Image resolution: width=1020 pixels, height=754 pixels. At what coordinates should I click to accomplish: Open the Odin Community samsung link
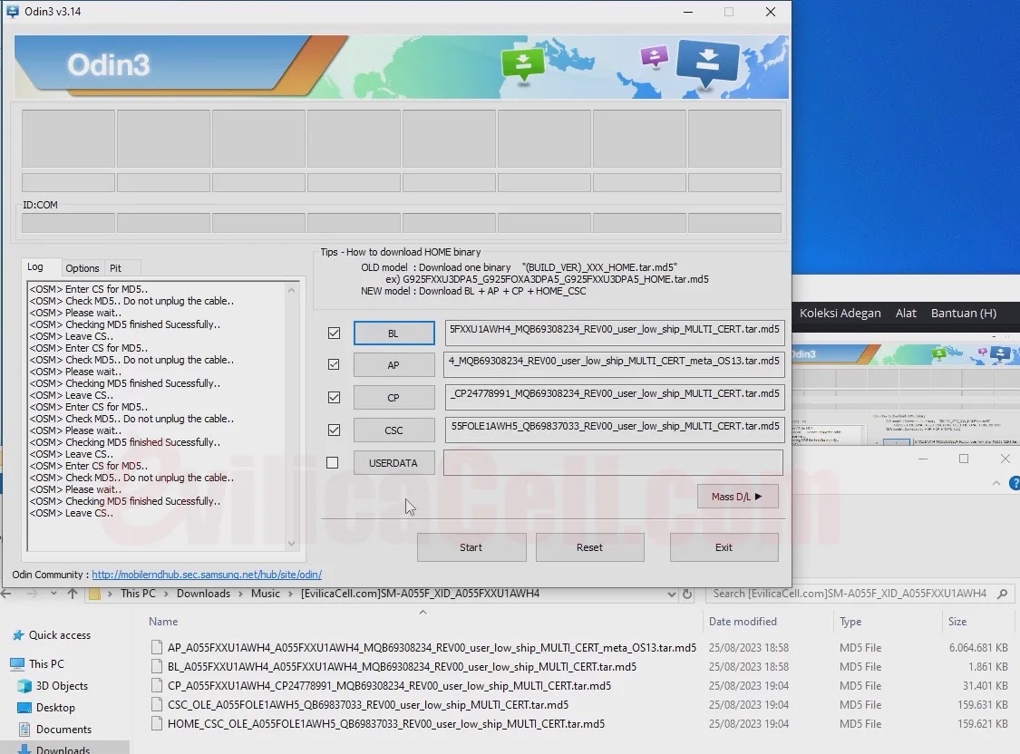pyautogui.click(x=207, y=575)
